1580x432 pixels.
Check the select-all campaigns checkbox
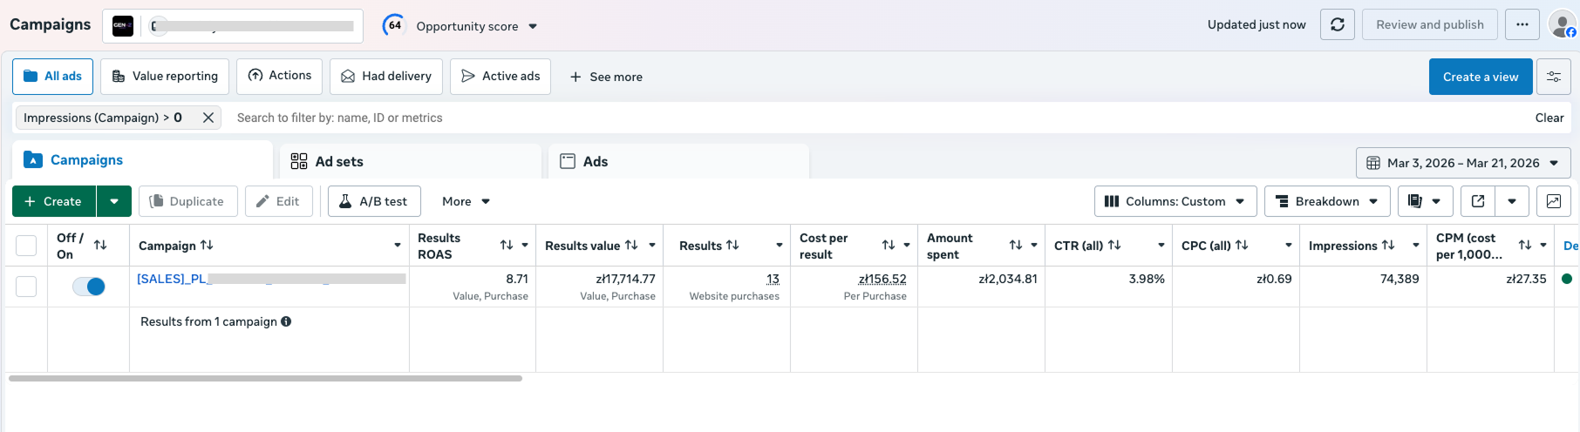click(x=26, y=246)
